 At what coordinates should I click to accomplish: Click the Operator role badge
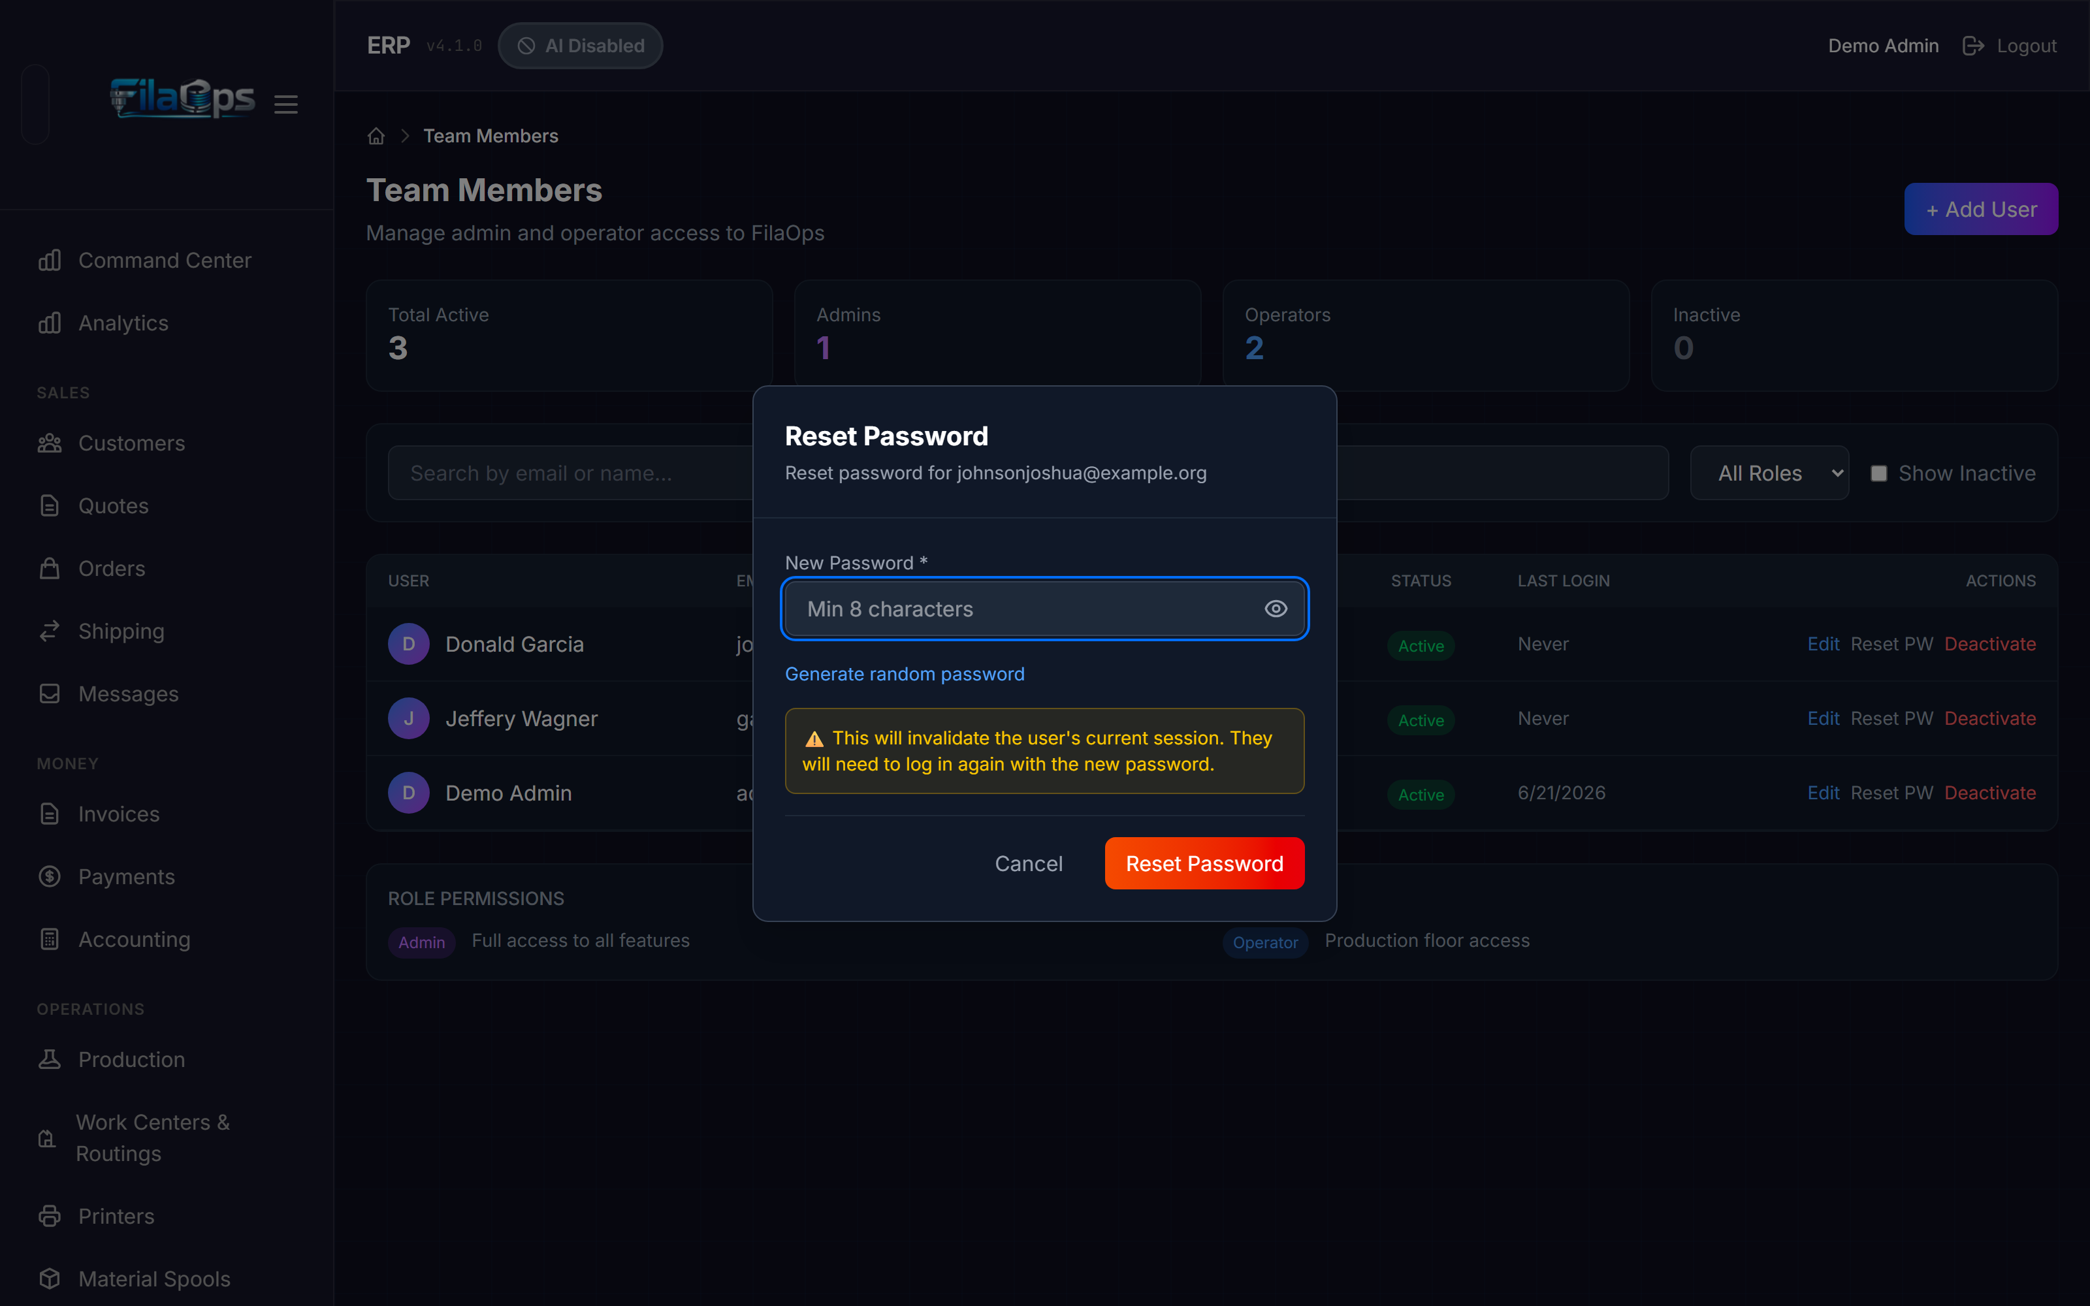tap(1265, 942)
